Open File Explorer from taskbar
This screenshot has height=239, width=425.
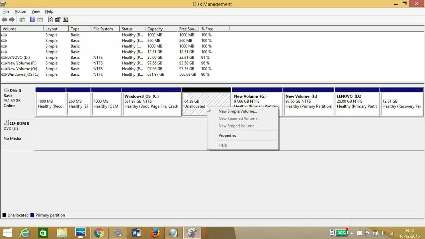click(62, 233)
